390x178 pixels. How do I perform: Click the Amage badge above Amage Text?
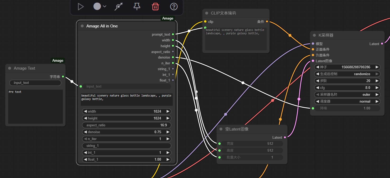point(58,61)
